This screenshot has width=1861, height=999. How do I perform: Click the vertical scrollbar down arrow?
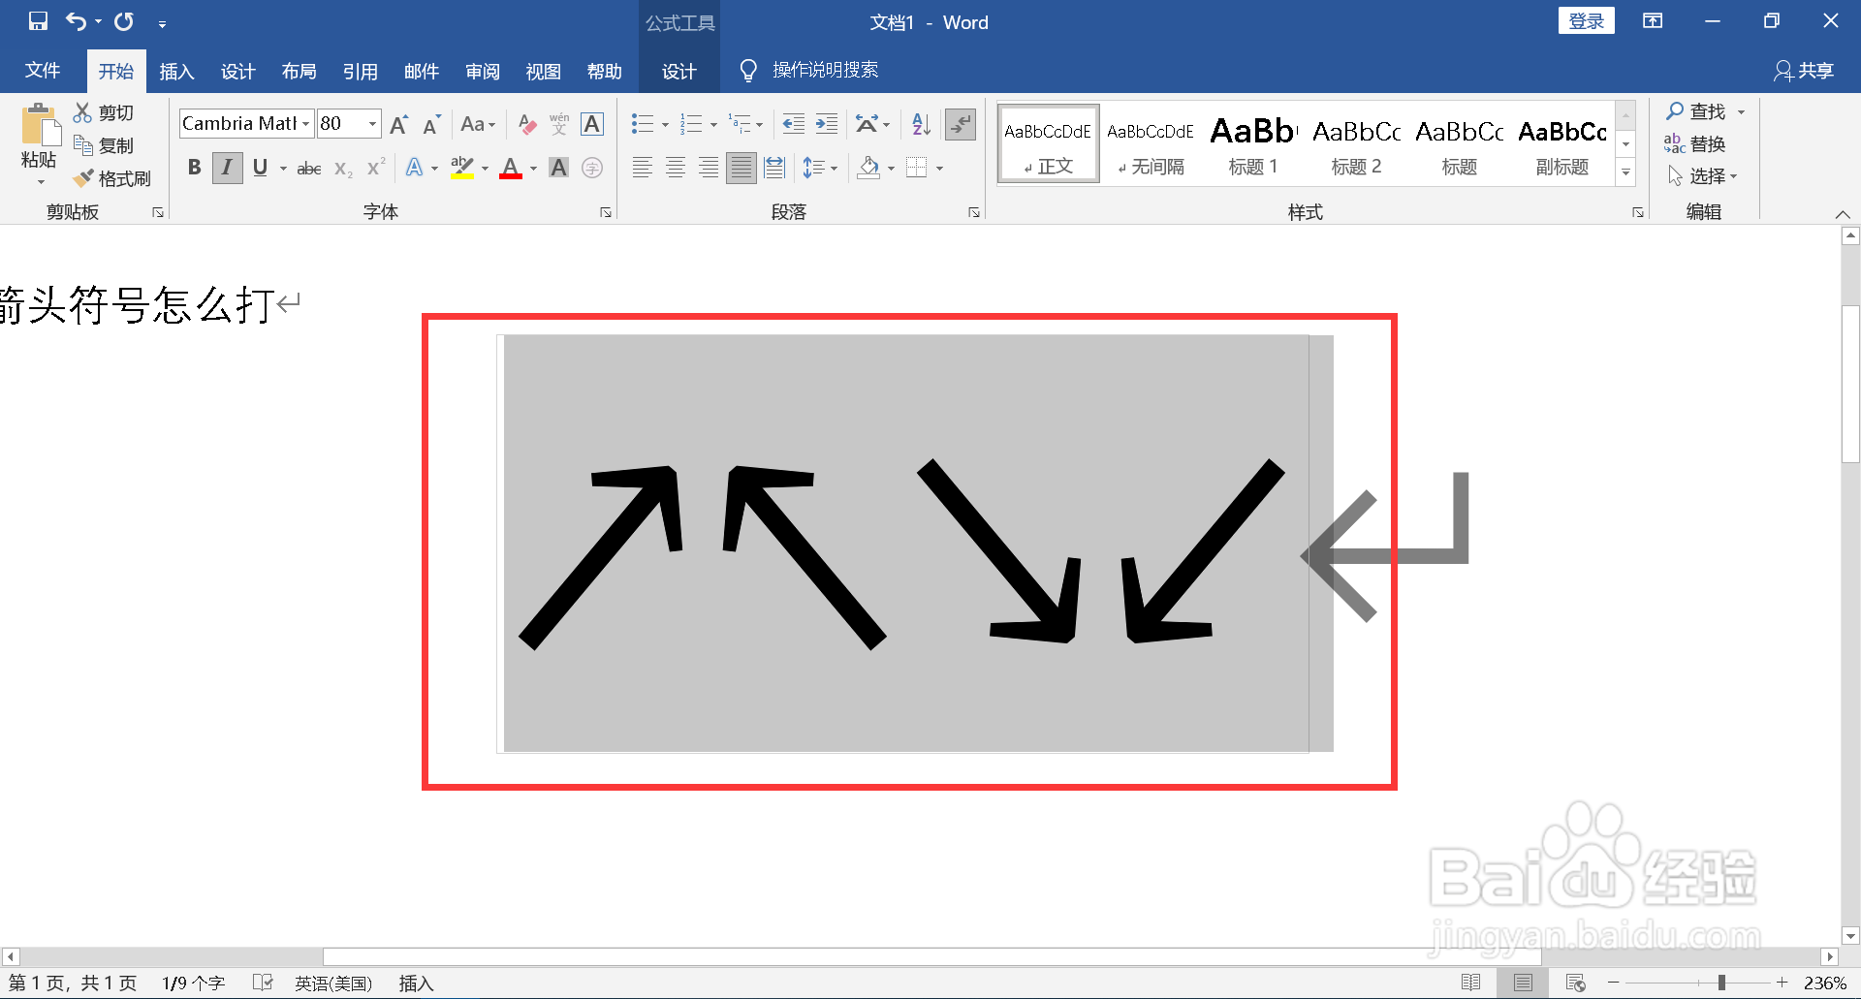pos(1850,936)
